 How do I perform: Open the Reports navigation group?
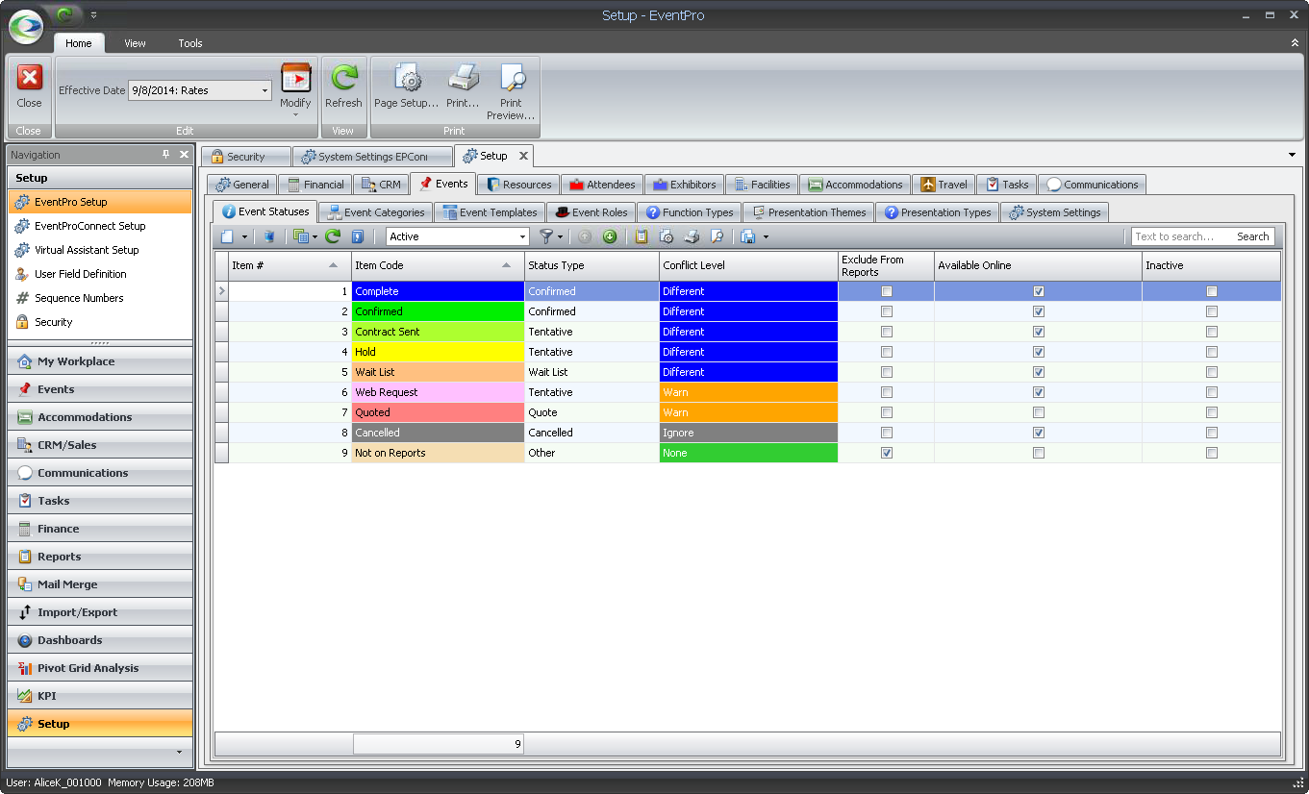tap(100, 557)
